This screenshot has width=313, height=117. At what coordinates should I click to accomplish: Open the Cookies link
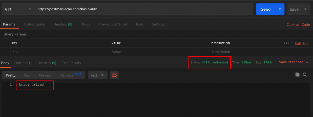point(293,25)
